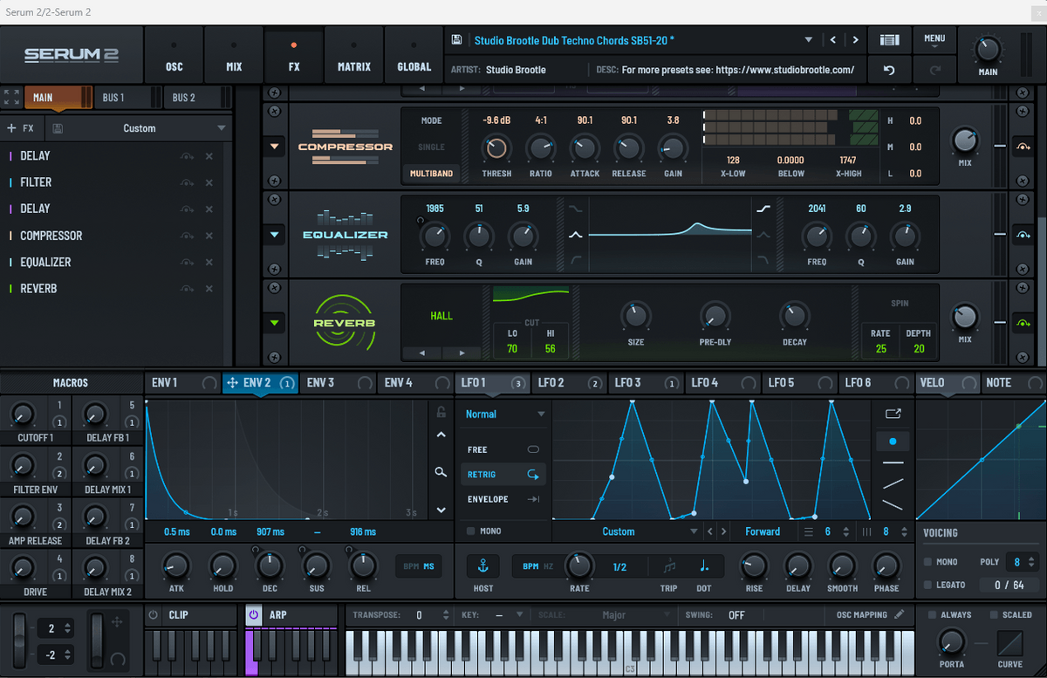Click the OSC MAPPING pencil icon
Screen dimensions: 1047x678
click(899, 614)
